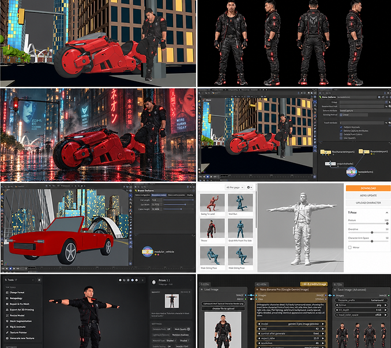Click the Repair & Fix Mesh icon

(x=7, y=304)
